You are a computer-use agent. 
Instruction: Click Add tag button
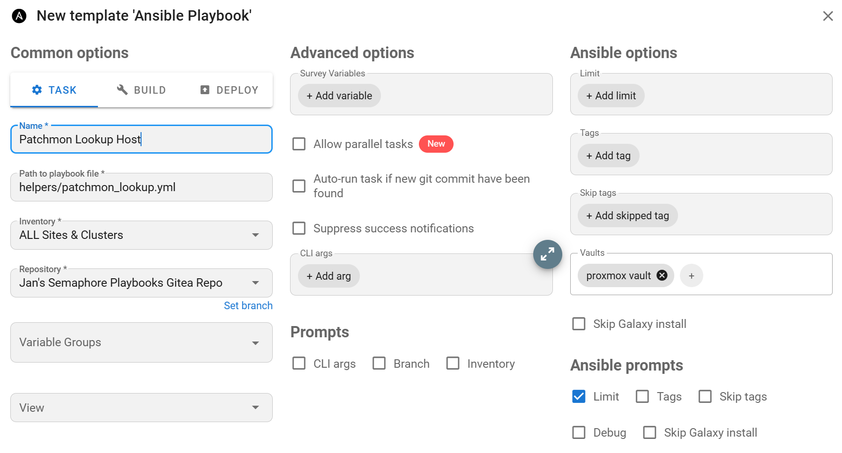(x=608, y=156)
